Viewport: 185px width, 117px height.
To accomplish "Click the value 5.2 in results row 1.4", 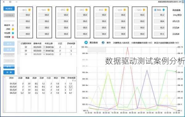I will click(22, 93).
